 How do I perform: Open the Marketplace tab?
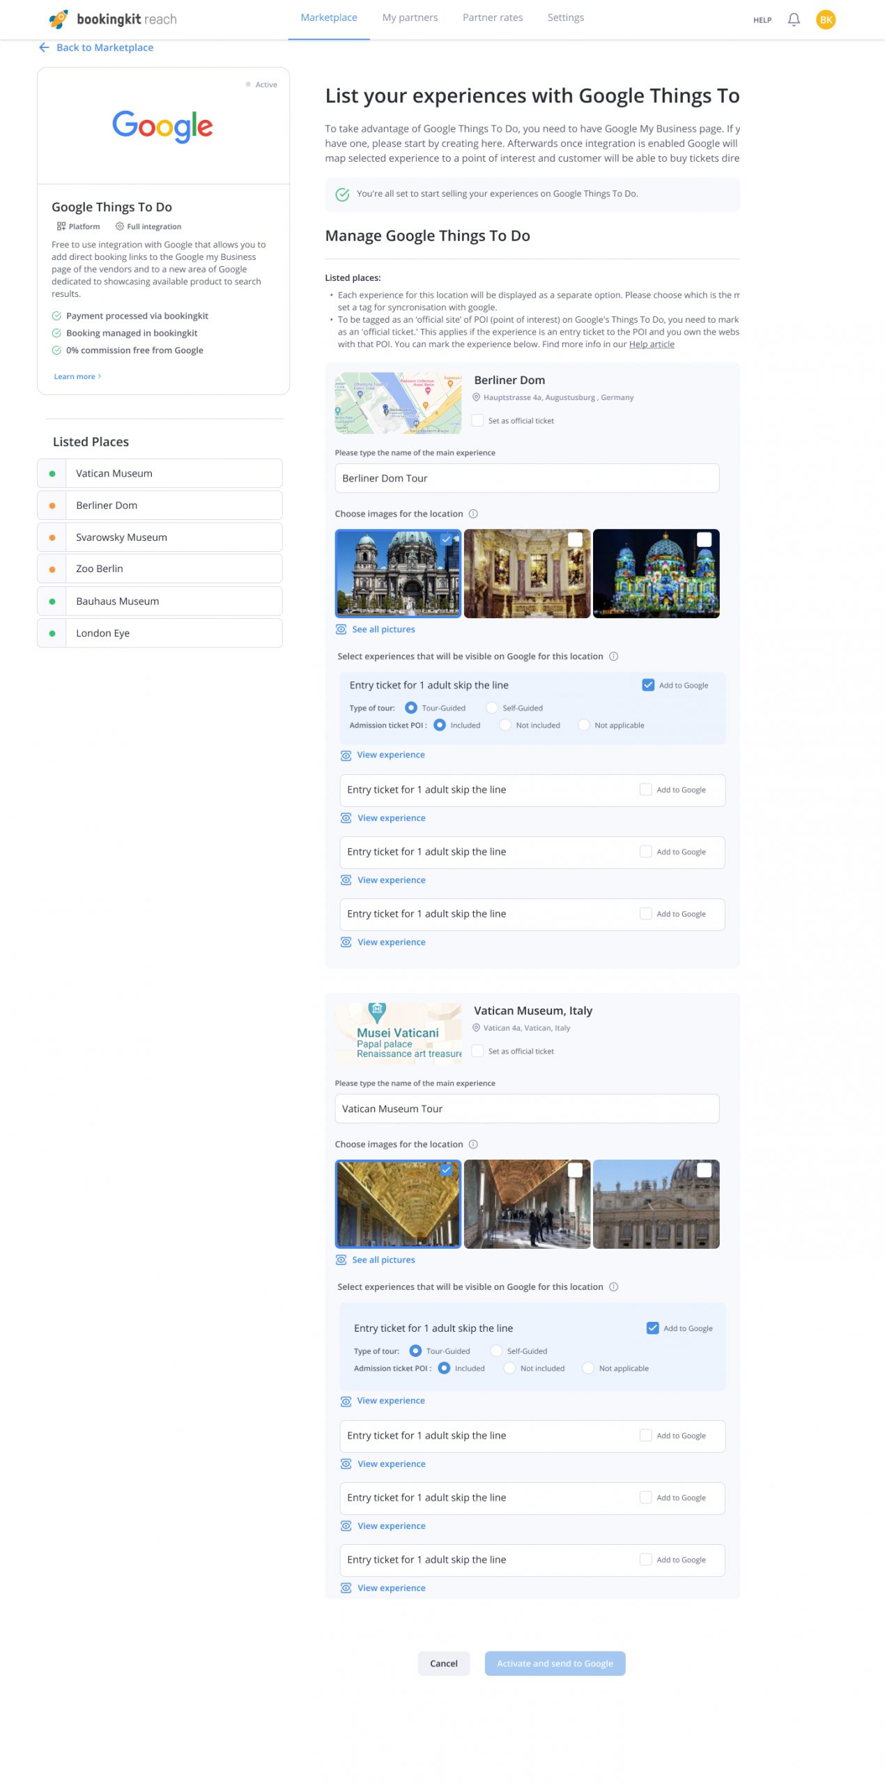tap(329, 17)
